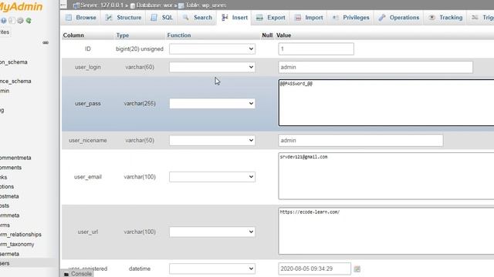Click the SQL tab document icon
This screenshot has height=277, width=494.
[x=154, y=18]
